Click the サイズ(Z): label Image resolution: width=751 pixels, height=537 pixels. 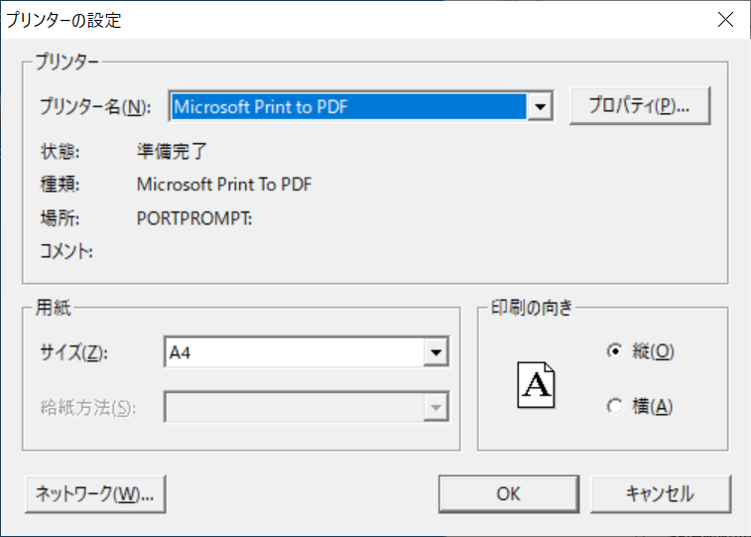73,353
